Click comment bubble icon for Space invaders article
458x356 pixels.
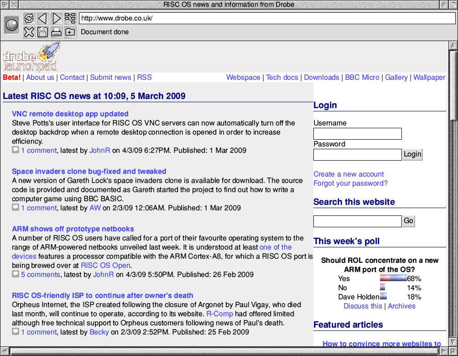coord(16,208)
